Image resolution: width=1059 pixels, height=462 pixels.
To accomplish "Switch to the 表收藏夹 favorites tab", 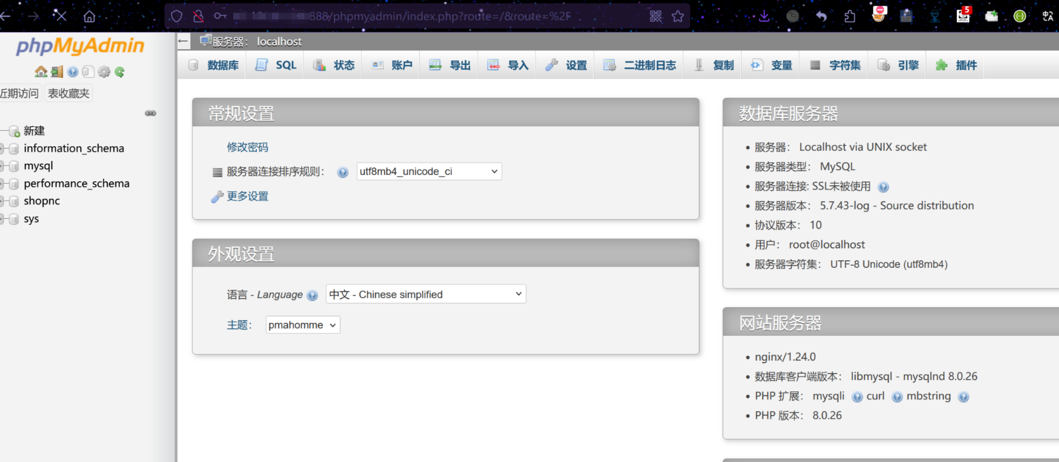I will (x=69, y=93).
